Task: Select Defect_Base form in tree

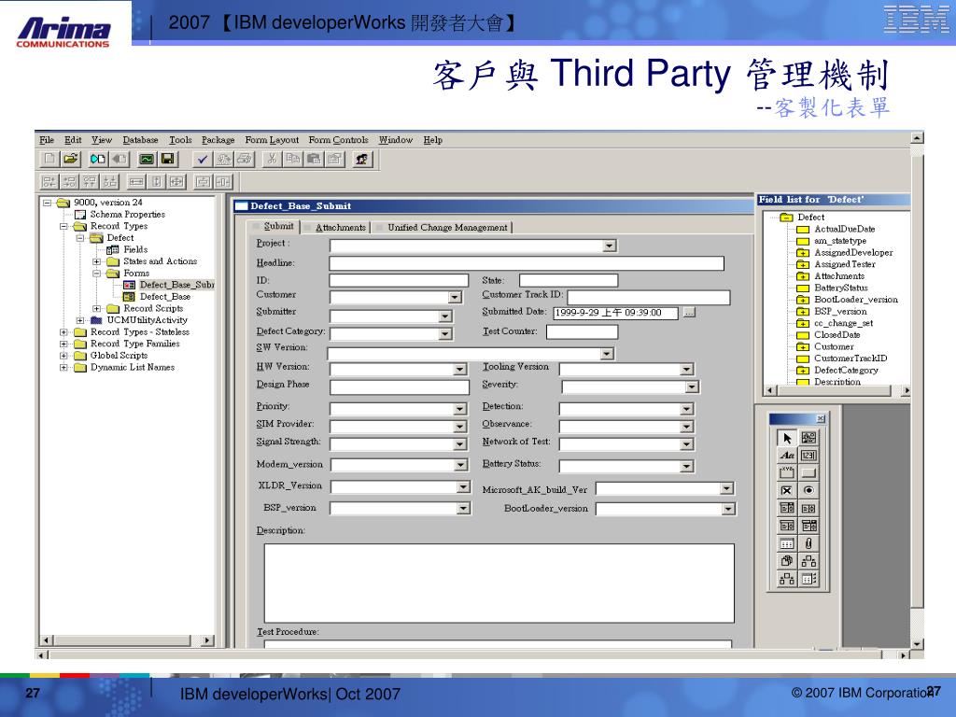Action: click(x=164, y=297)
